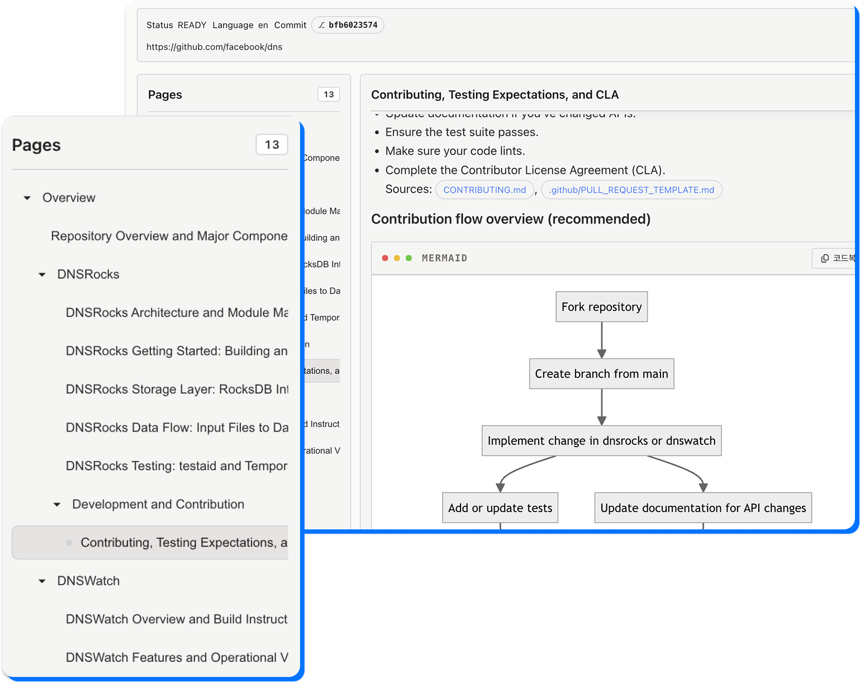The height and width of the screenshot is (682, 860).
Task: Open the PULL_REQUEST_TEMPLATE.md source link
Action: 631,190
